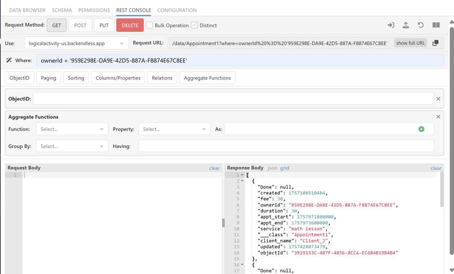454x274 pixels.
Task: Expand the aggregate Function select dropdown
Action: tap(72, 129)
